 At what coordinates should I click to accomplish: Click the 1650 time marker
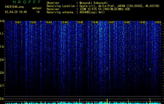(158, 22)
